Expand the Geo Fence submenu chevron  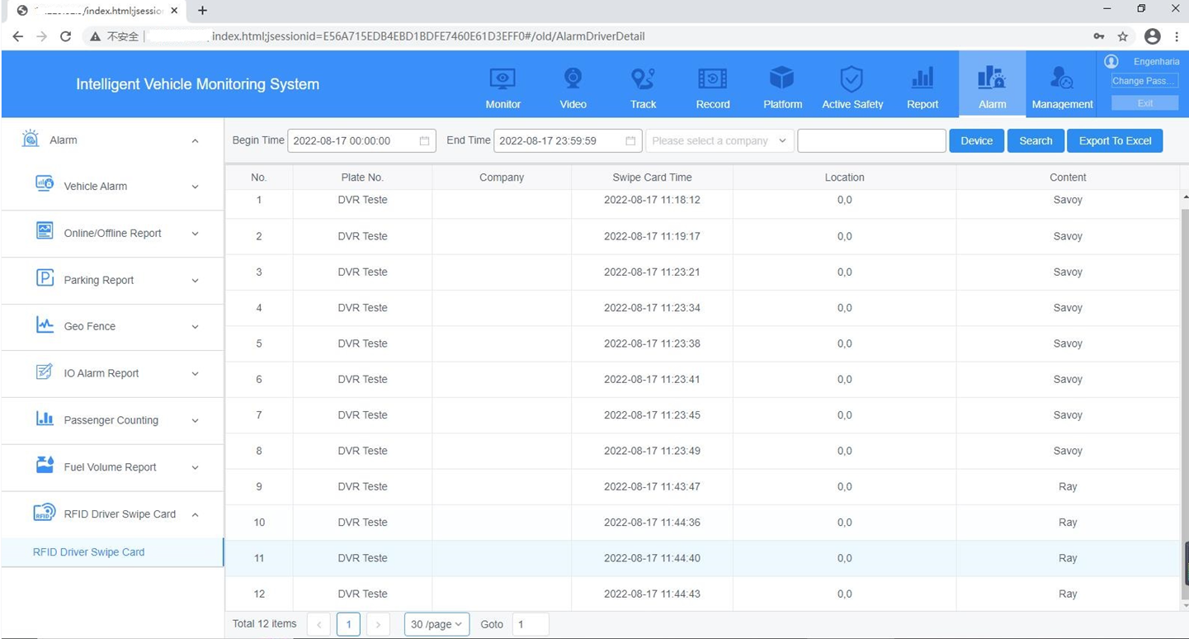pos(195,327)
